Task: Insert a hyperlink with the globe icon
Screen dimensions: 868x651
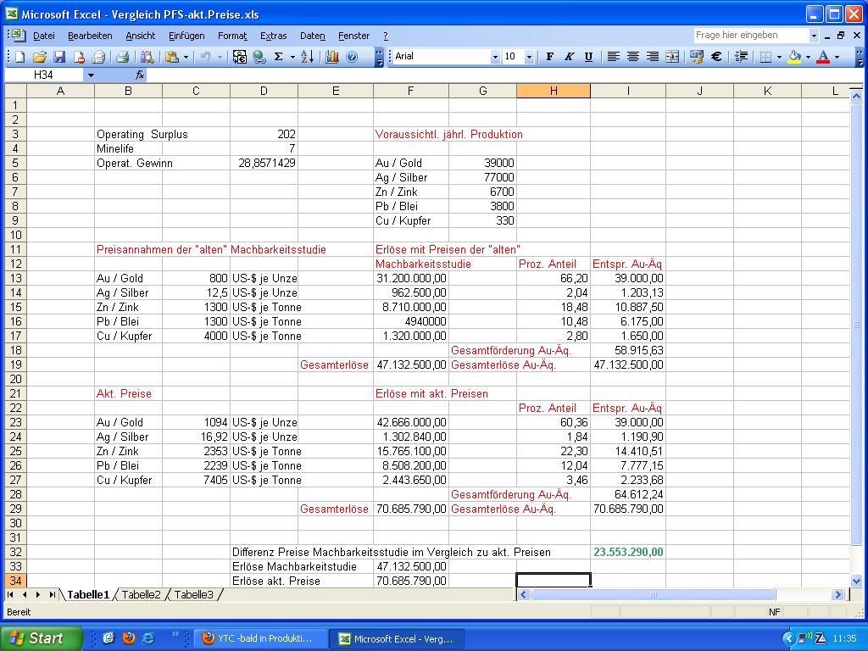Action: (259, 57)
